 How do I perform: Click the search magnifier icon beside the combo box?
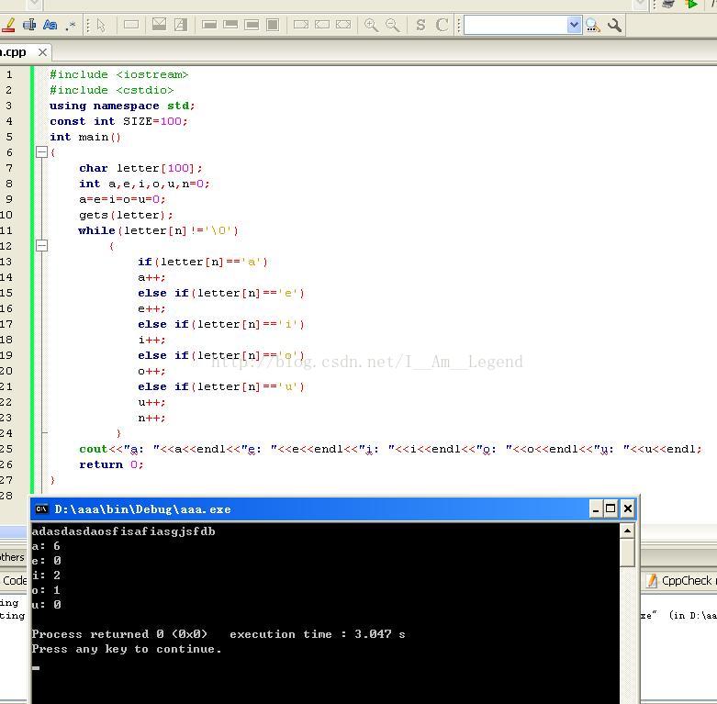coord(593,25)
